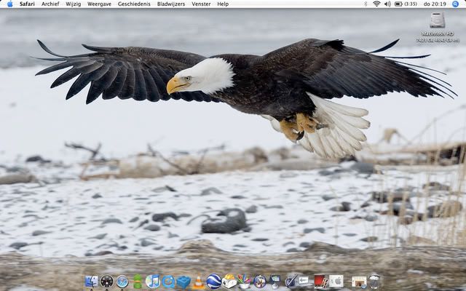466x291 pixels.
Task: Open the Bladwijzers menu
Action: (171, 4)
